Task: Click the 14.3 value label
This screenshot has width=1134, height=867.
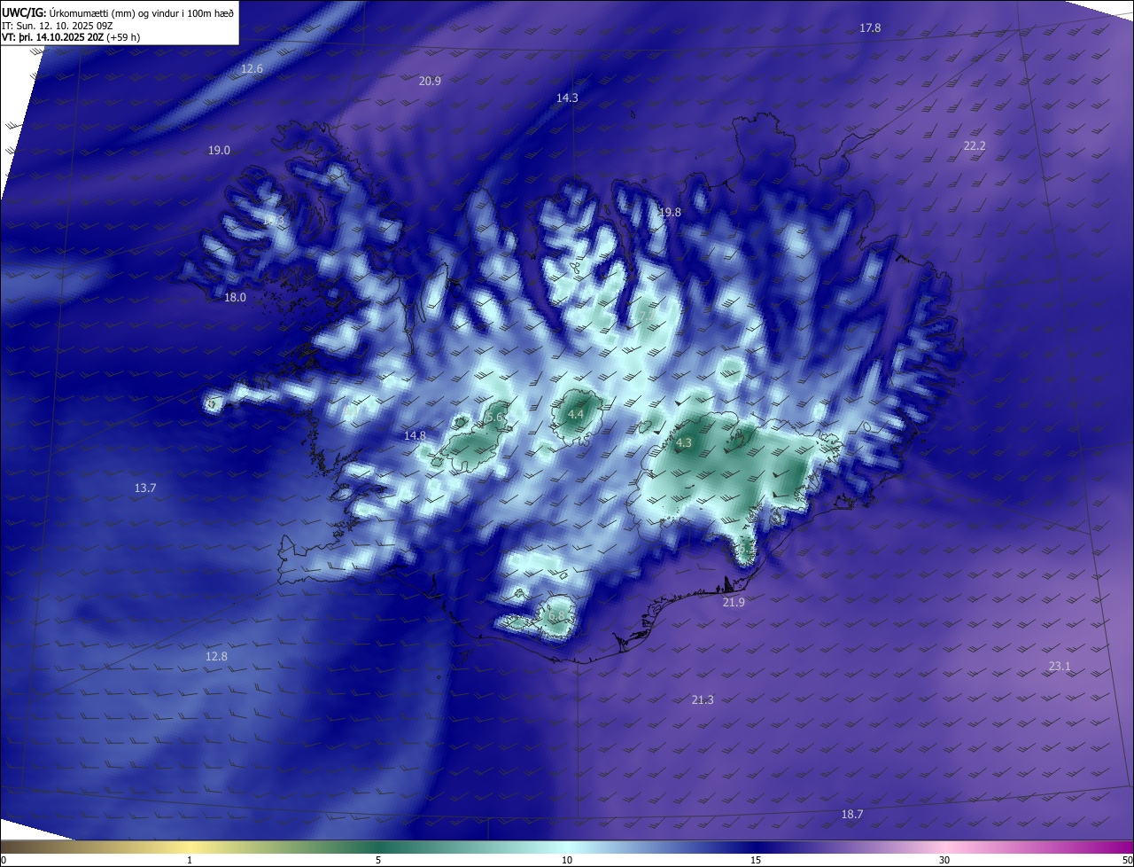Action: coord(567,98)
